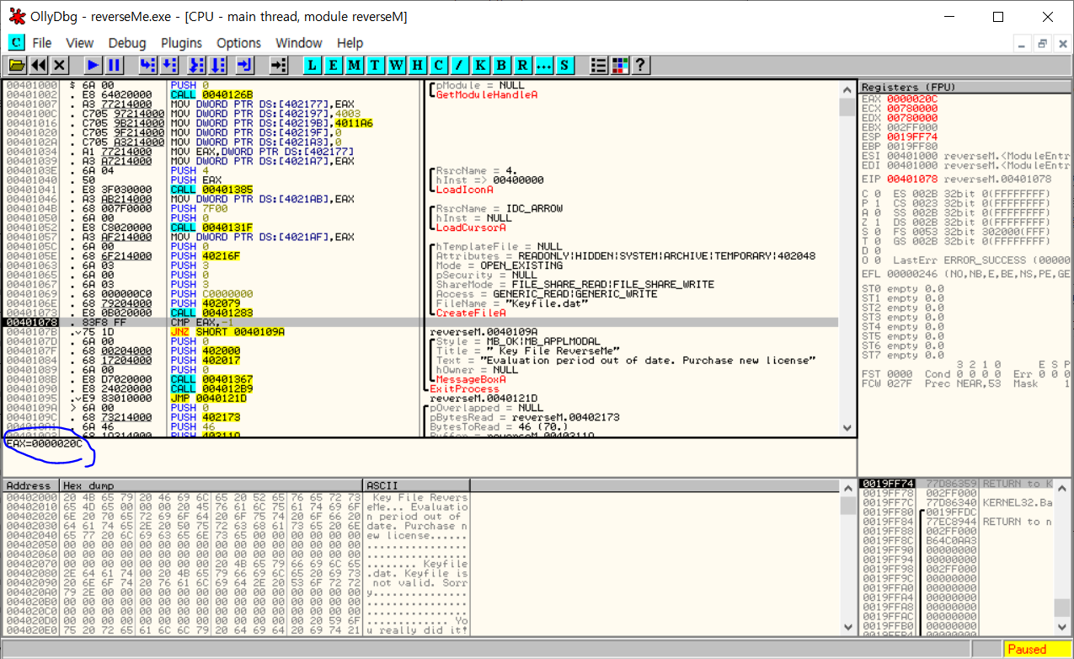Image resolution: width=1074 pixels, height=659 pixels.
Task: Show Log window with L button
Action: (x=313, y=65)
